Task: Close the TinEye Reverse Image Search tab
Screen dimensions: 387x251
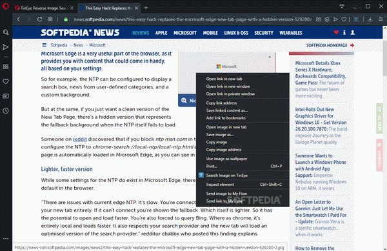Action: click(x=72, y=8)
